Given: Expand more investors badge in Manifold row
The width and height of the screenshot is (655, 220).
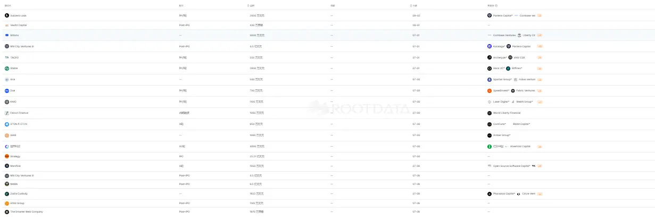Looking at the screenshot, I should [x=540, y=166].
